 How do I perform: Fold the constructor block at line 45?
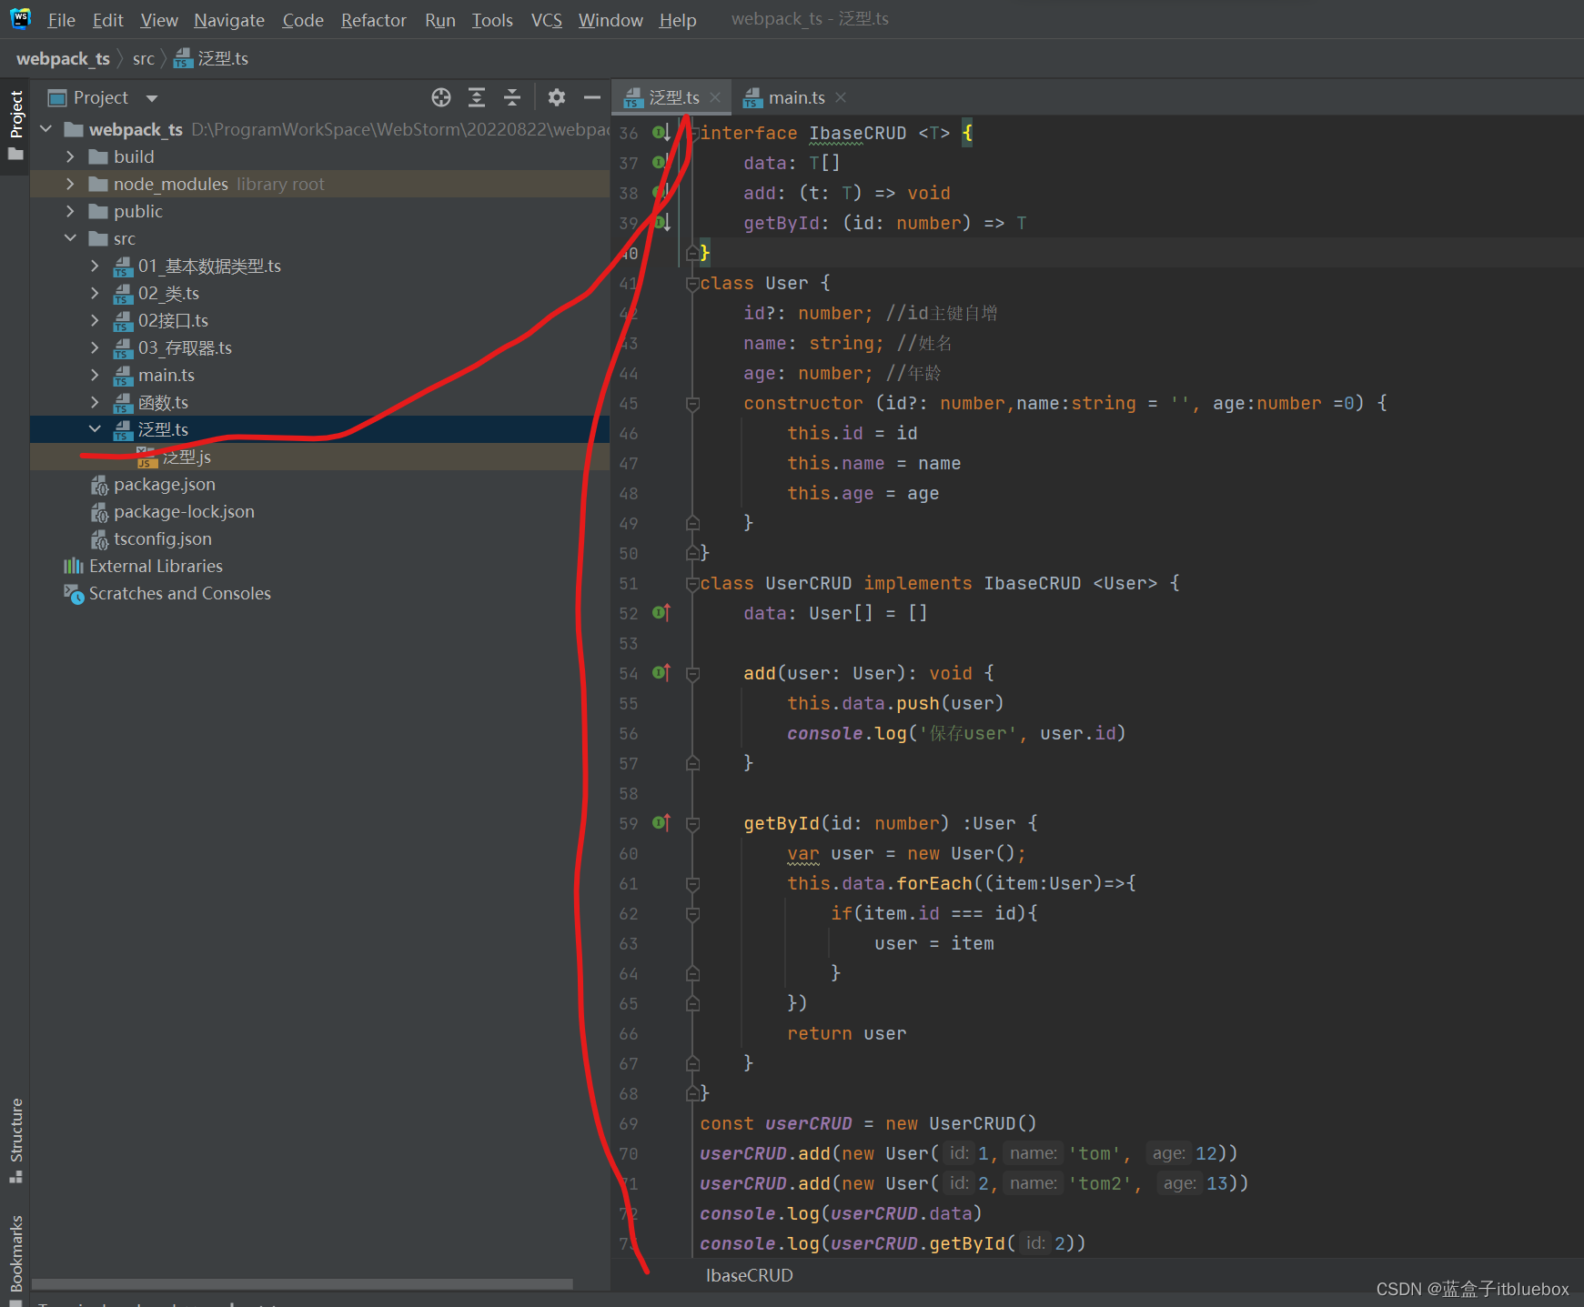(692, 404)
